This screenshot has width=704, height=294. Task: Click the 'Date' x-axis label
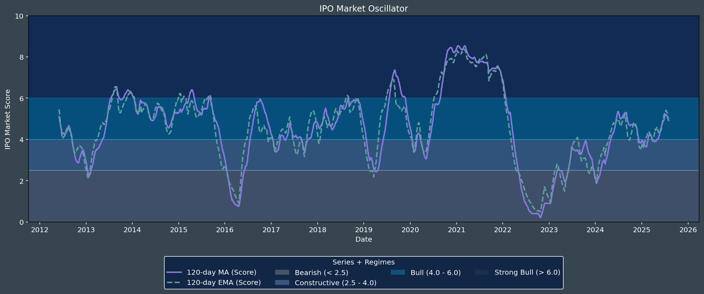363,240
